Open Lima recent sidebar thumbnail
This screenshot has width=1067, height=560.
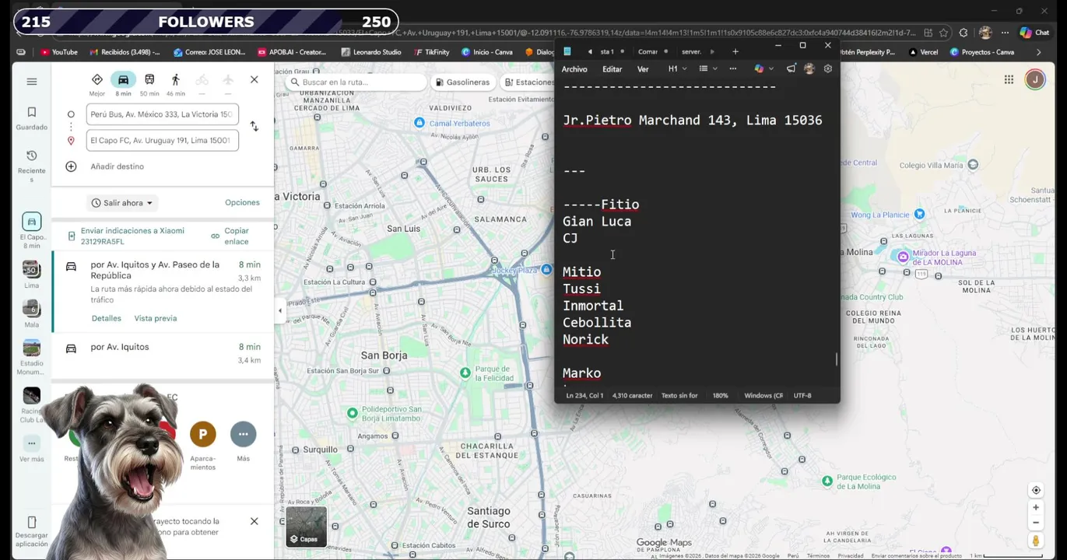(32, 275)
